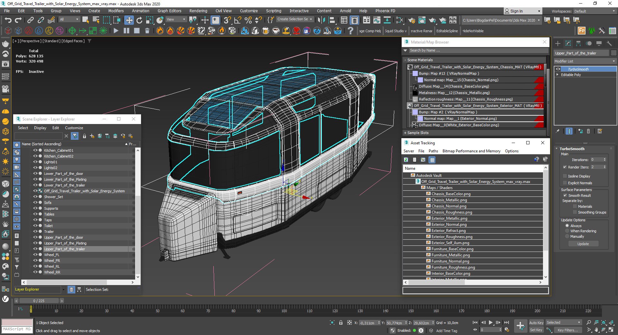Open the Utilities wrench tab in command panel
Screen dimensions: 618x335
point(609,43)
